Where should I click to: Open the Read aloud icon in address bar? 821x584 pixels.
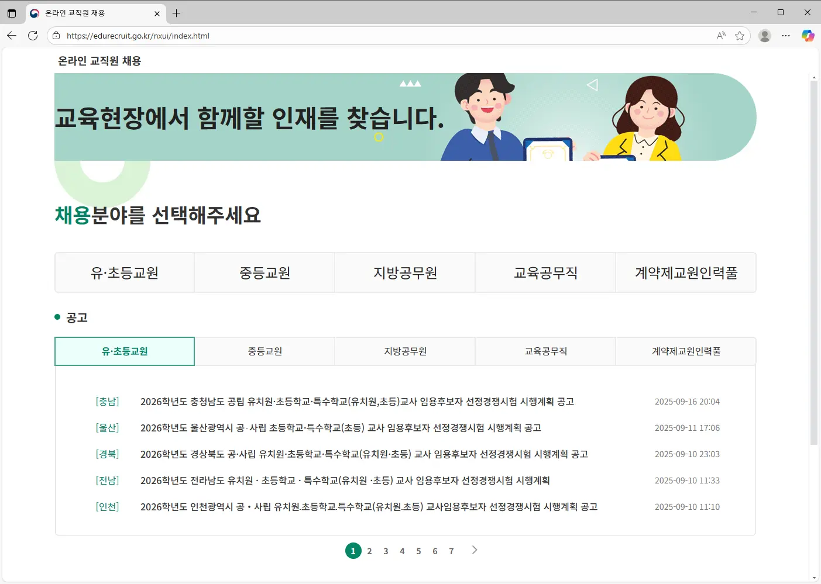[721, 36]
